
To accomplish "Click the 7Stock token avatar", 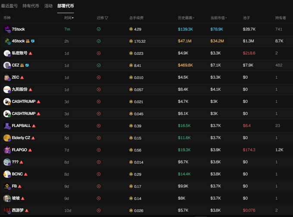I will tap(7, 29).
